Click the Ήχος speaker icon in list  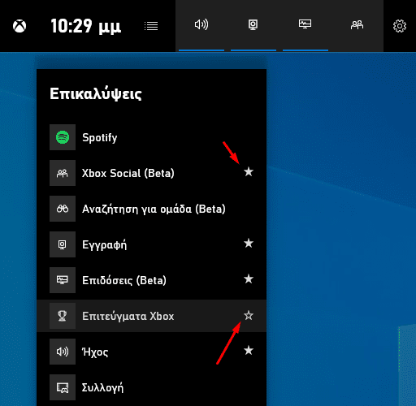tap(63, 352)
